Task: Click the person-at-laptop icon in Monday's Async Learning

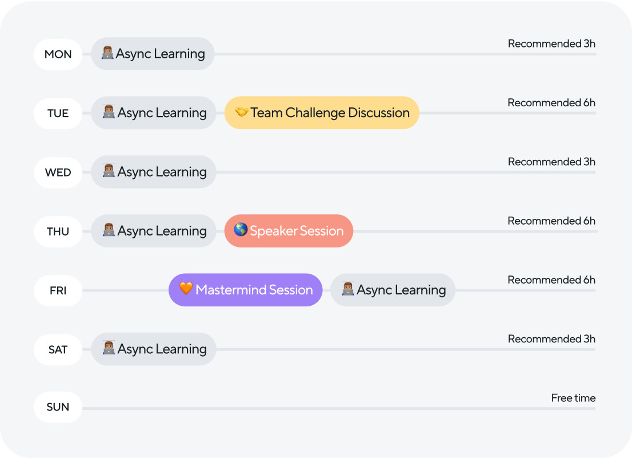Action: coord(107,53)
